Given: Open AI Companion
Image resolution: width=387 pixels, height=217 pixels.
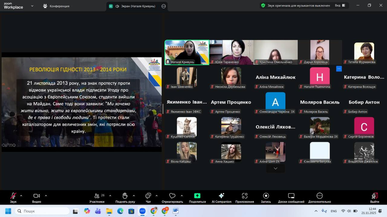Looking at the screenshot, I should click(x=221, y=197).
